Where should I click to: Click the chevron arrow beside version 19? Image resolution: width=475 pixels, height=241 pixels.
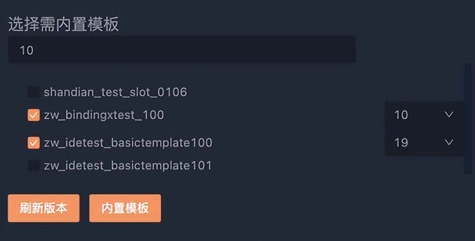pyautogui.click(x=449, y=142)
